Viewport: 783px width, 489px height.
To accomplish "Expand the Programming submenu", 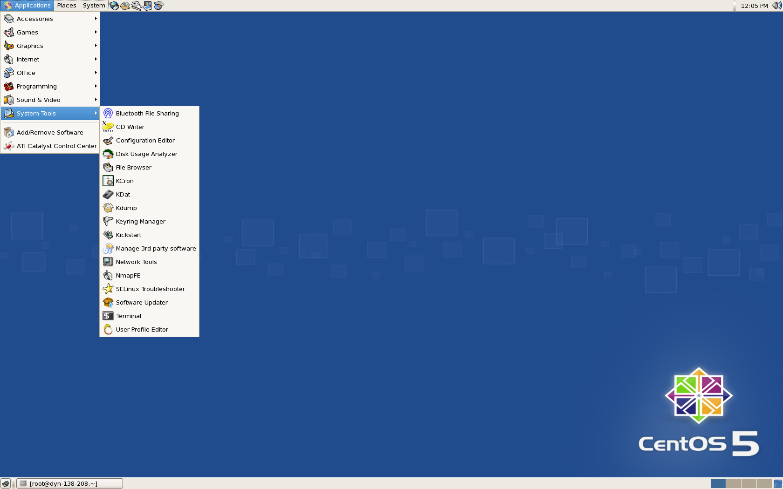I will pyautogui.click(x=50, y=86).
